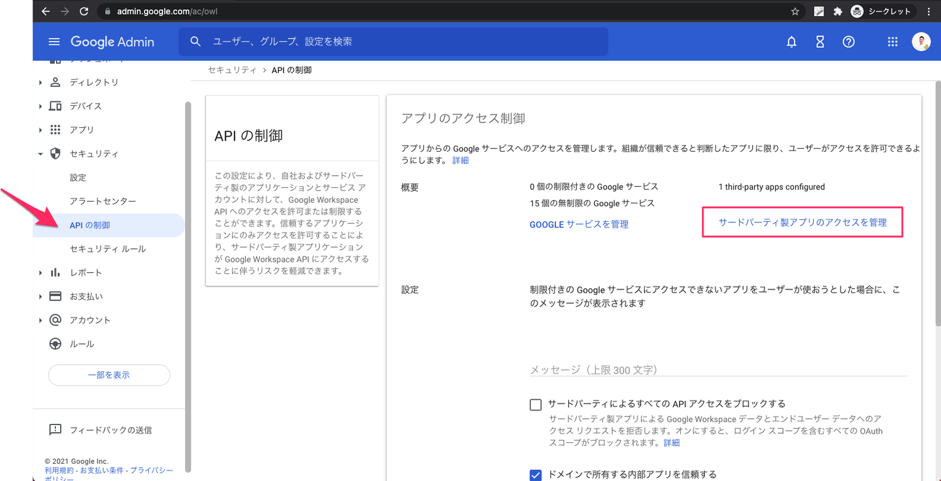941x481 pixels.
Task: Open the Google apps grid
Action: [x=892, y=42]
